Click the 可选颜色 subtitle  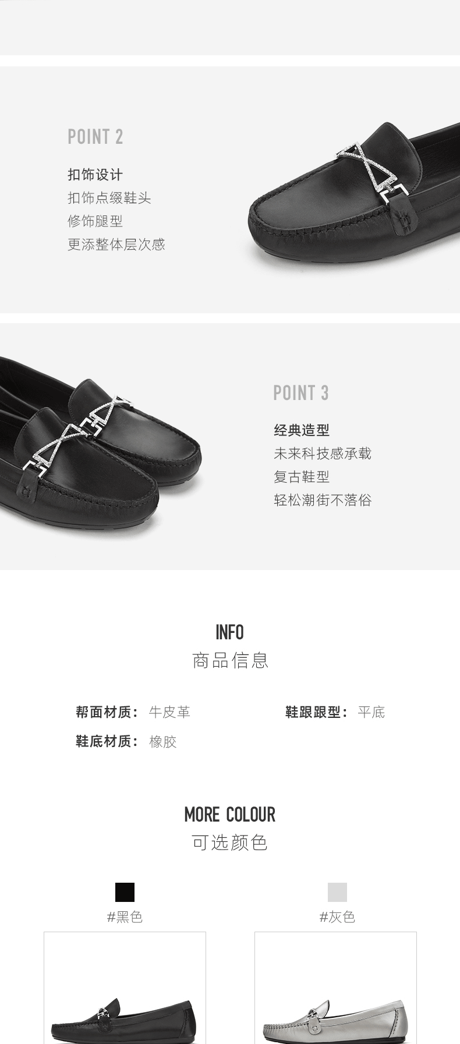[x=229, y=843]
